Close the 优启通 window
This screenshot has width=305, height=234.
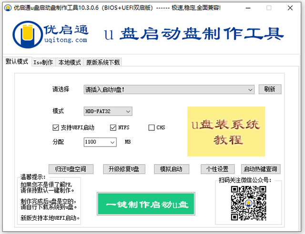[290, 8]
